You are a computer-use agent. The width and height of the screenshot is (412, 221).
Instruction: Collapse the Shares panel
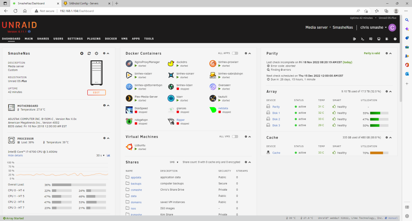(250, 162)
